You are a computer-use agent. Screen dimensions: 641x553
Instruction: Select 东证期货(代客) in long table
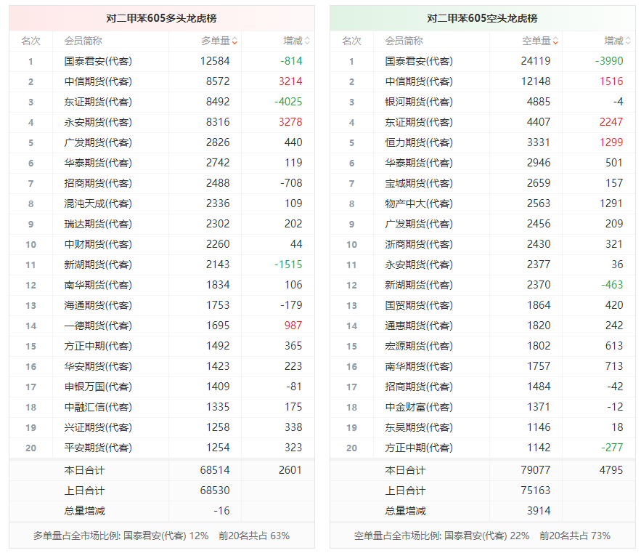coord(98,102)
